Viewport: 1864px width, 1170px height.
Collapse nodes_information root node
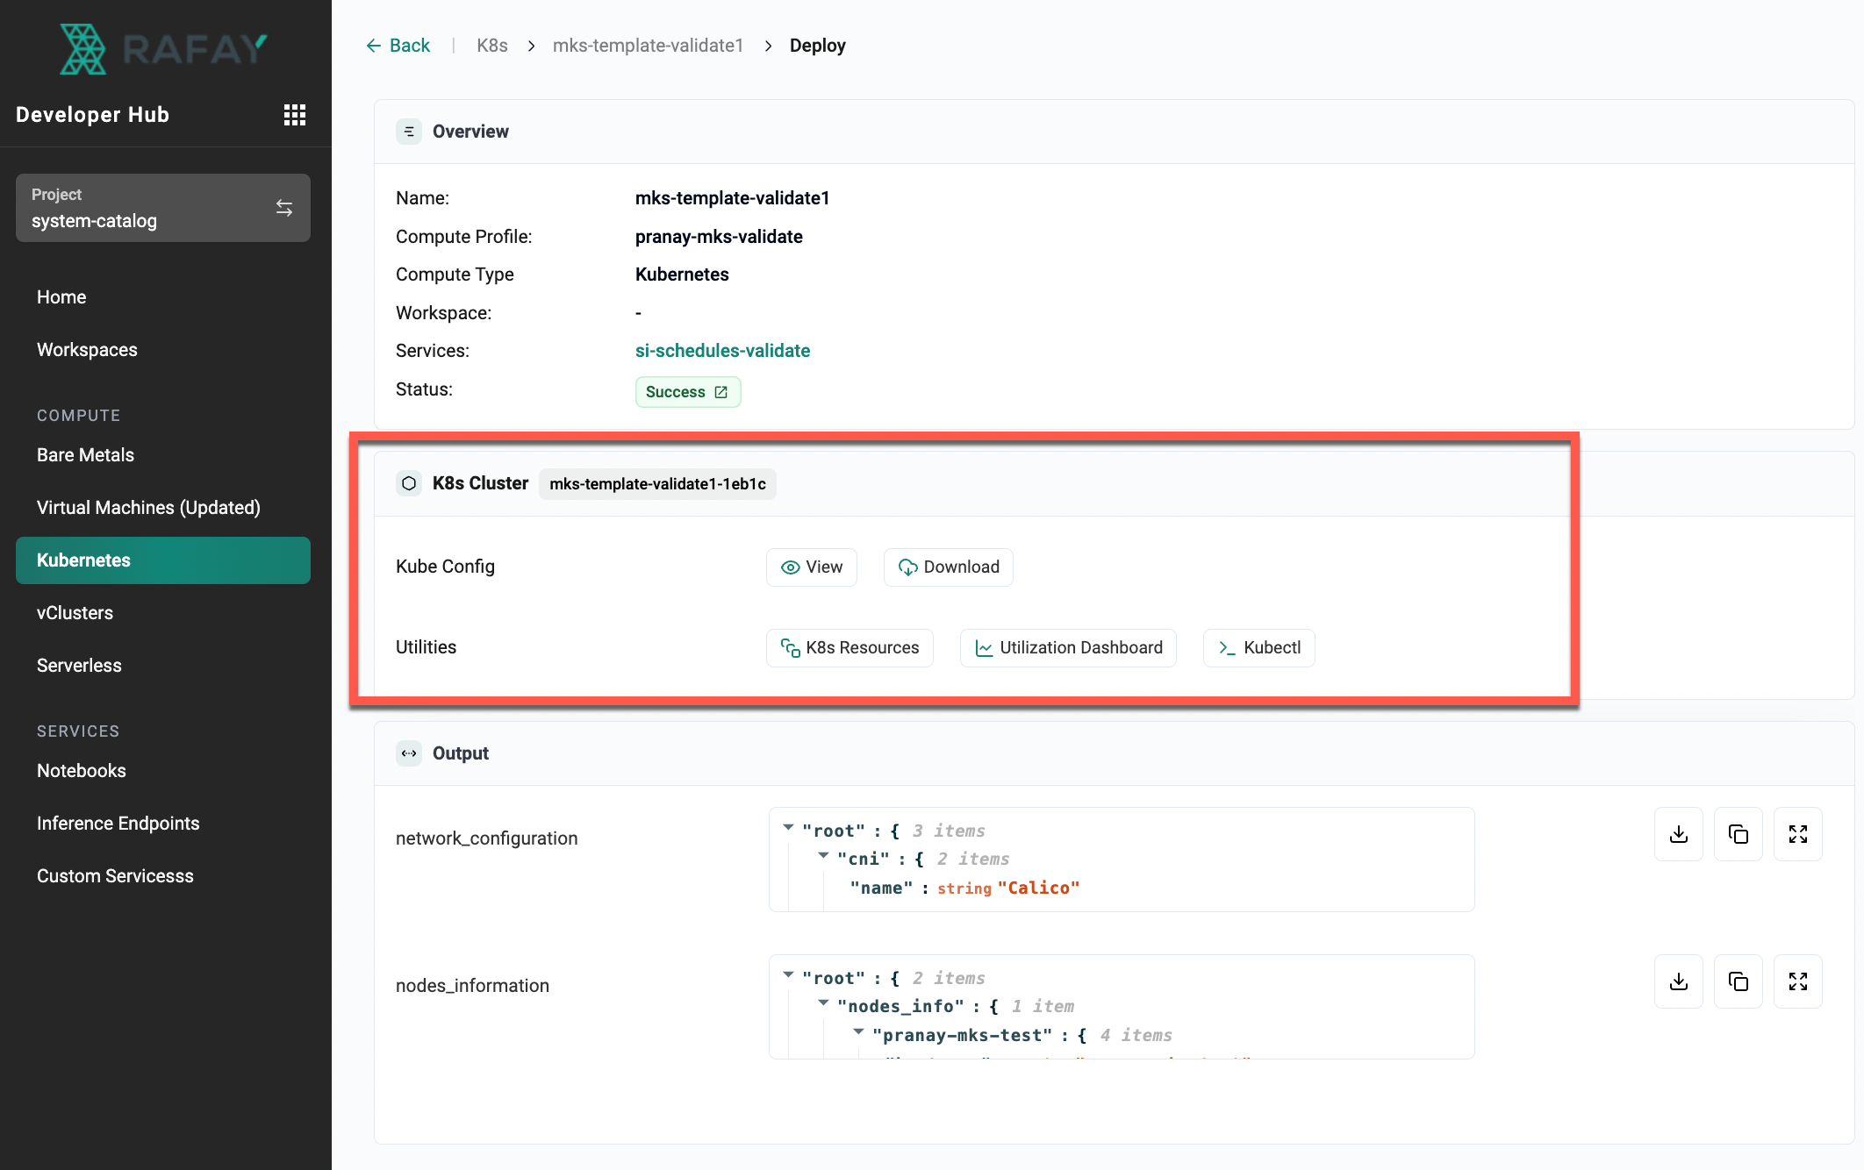coord(788,975)
